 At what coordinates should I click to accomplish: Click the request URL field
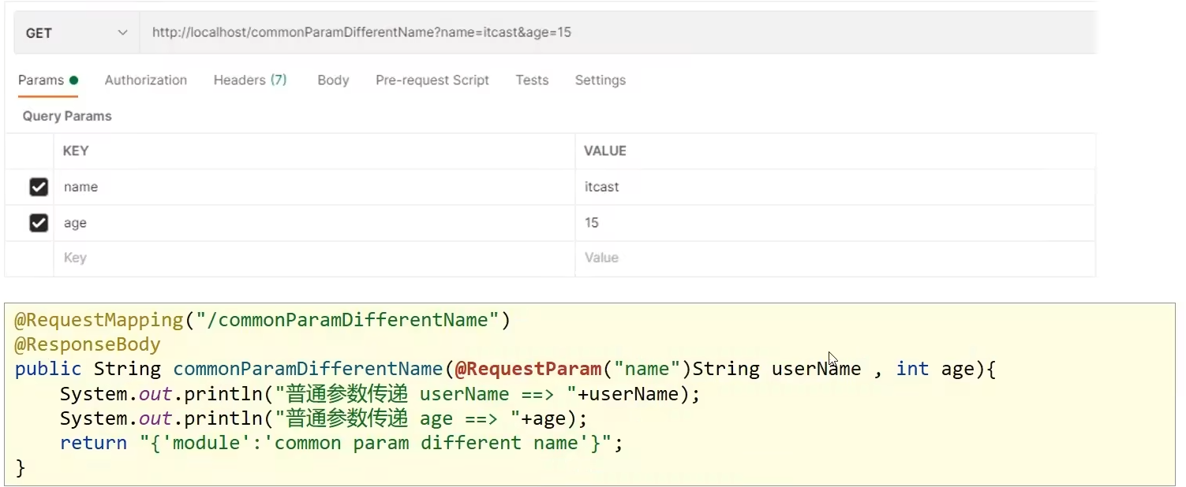click(618, 33)
